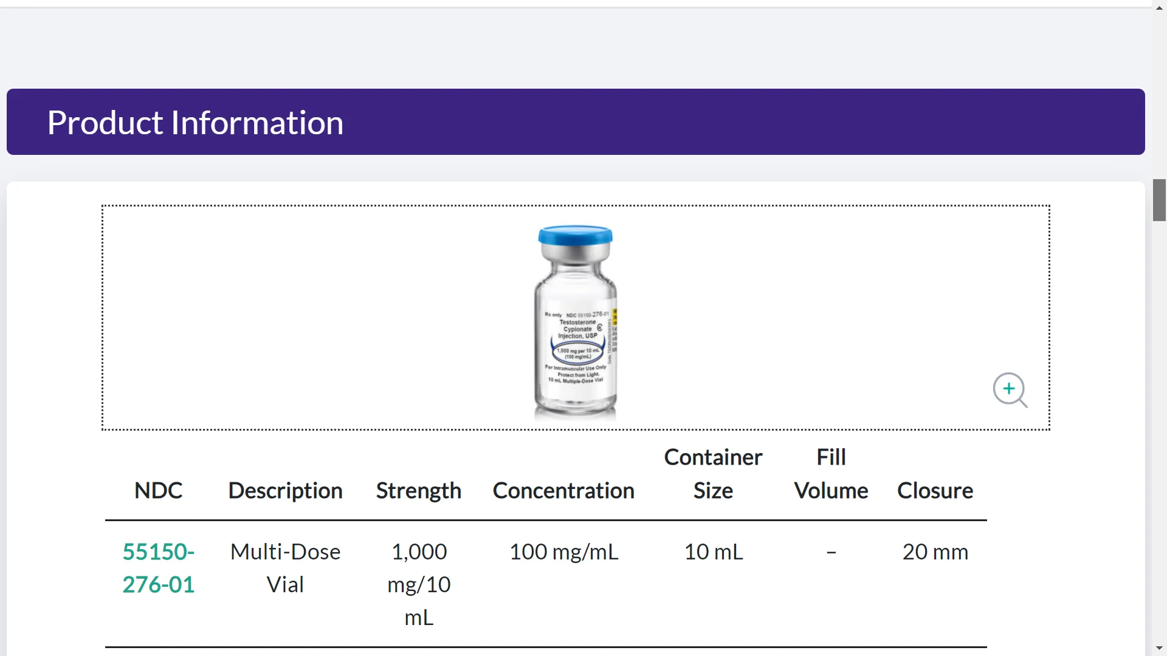The image size is (1167, 656).
Task: Click the Product Information header banner
Action: click(x=576, y=121)
